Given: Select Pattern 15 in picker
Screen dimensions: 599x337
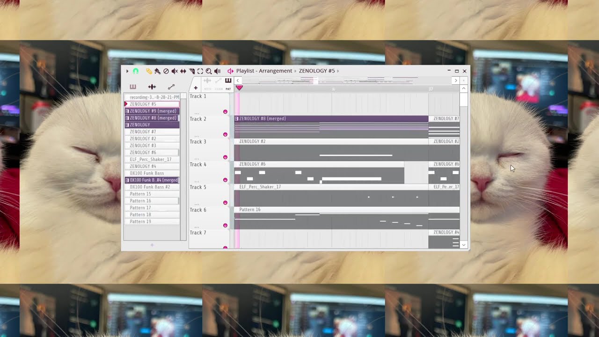Looking at the screenshot, I should coord(152,194).
